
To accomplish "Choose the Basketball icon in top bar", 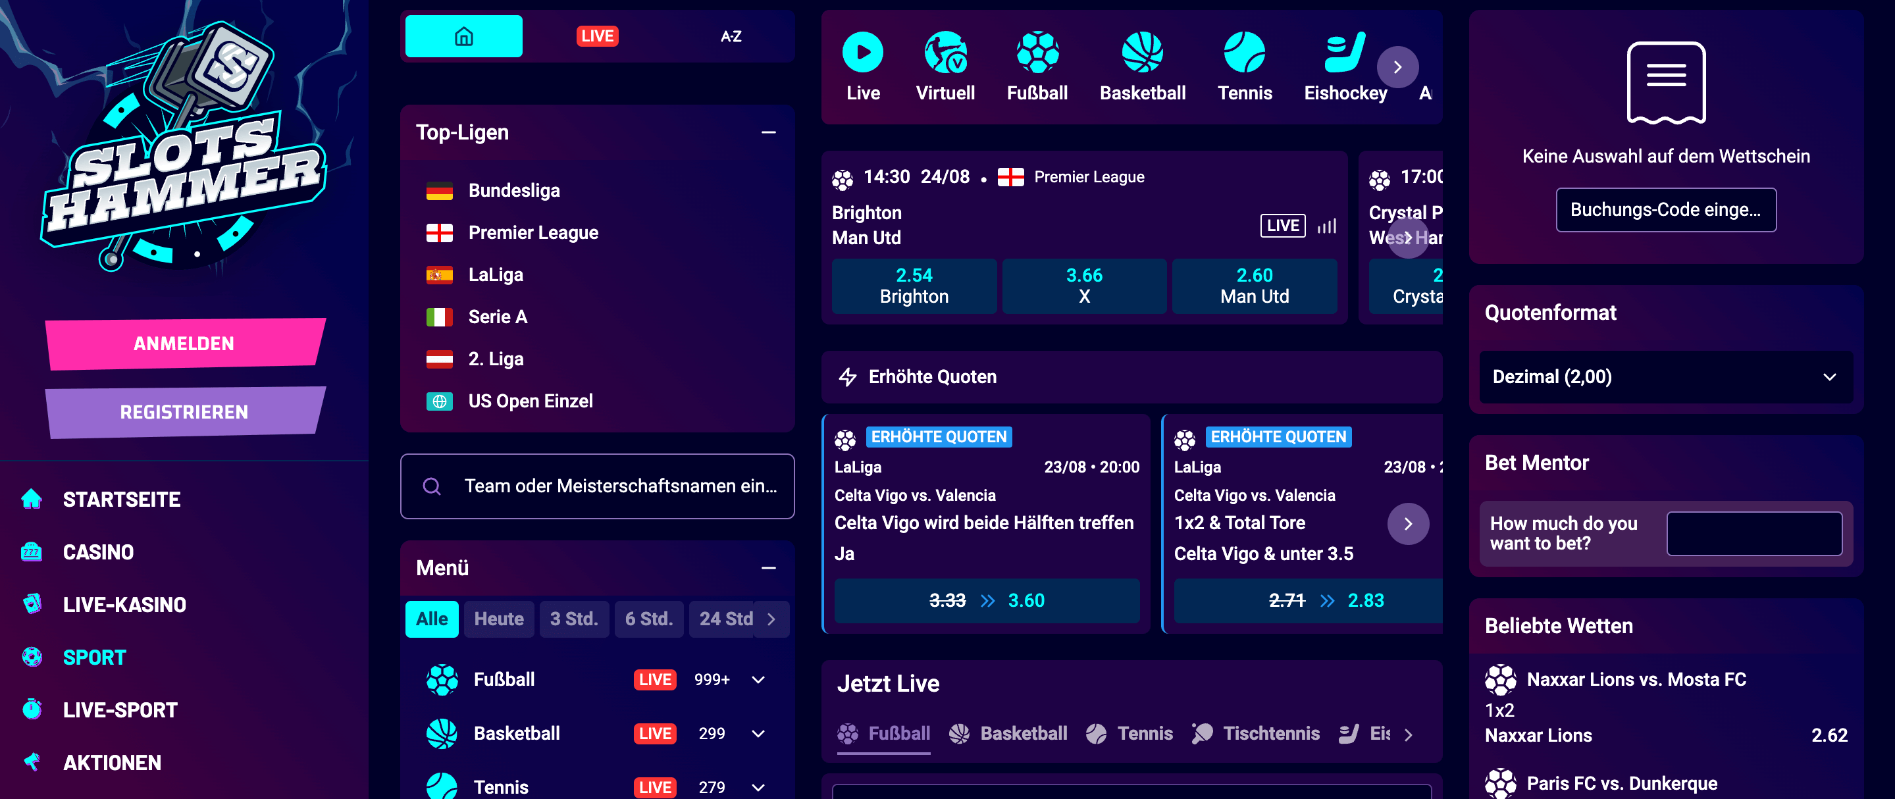I will point(1142,52).
